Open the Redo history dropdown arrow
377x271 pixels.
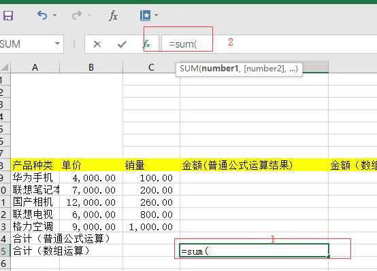90,15
